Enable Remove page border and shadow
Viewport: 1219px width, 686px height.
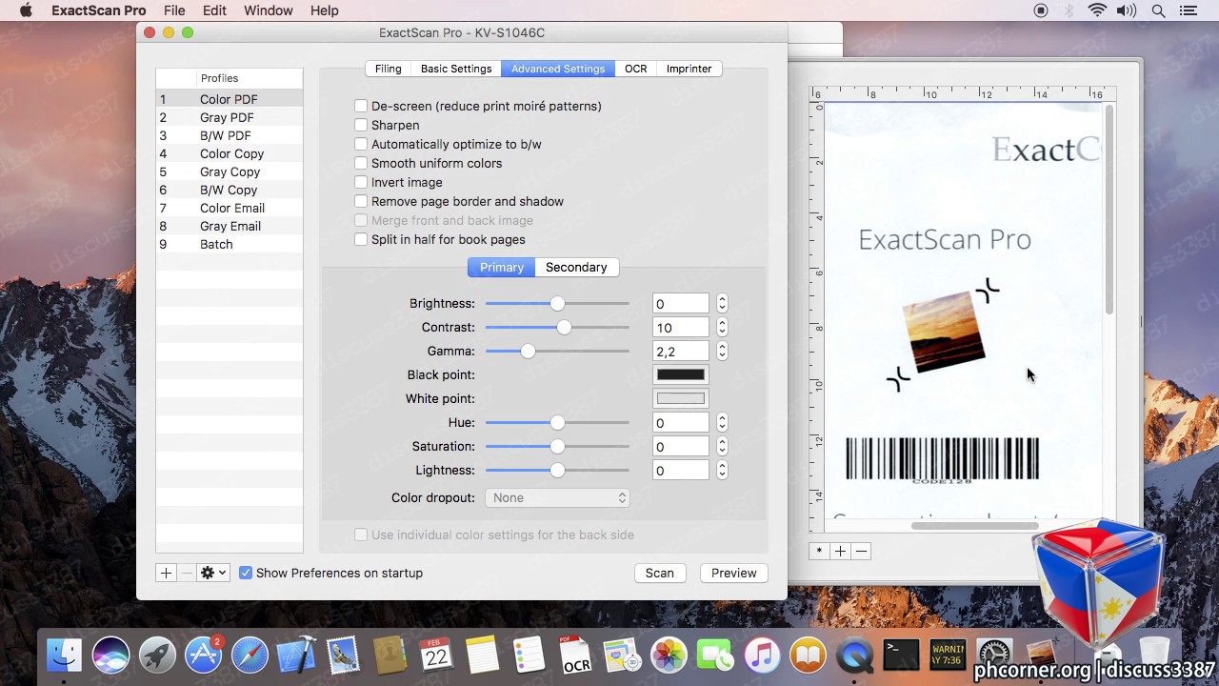tap(361, 201)
